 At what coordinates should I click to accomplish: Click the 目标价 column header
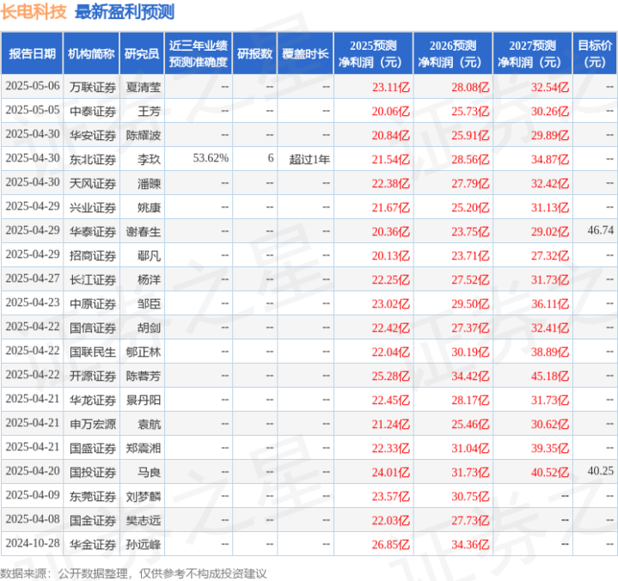595,53
